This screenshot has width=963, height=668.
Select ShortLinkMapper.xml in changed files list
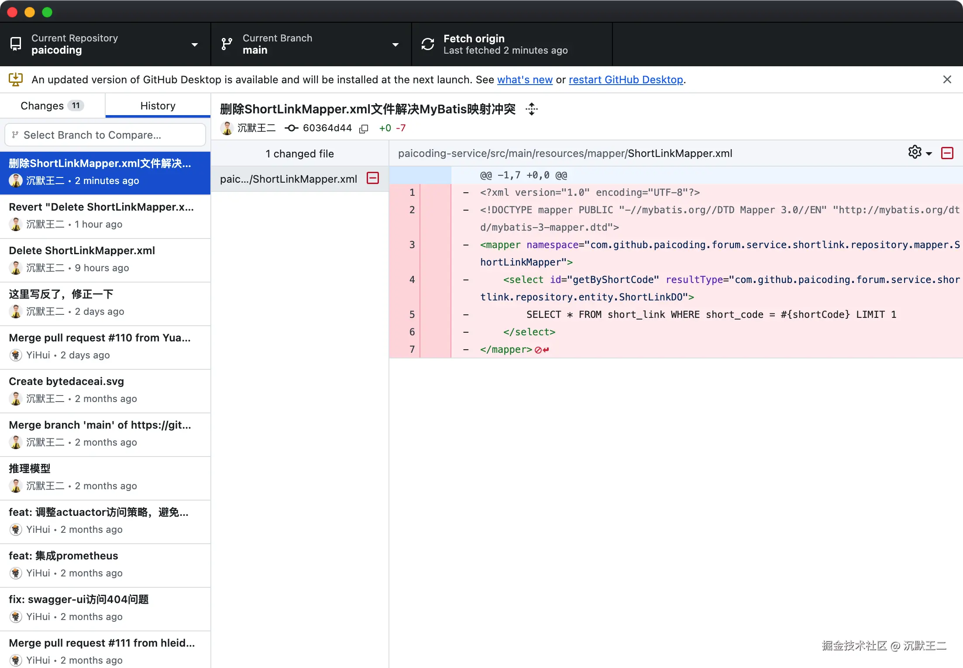click(289, 179)
